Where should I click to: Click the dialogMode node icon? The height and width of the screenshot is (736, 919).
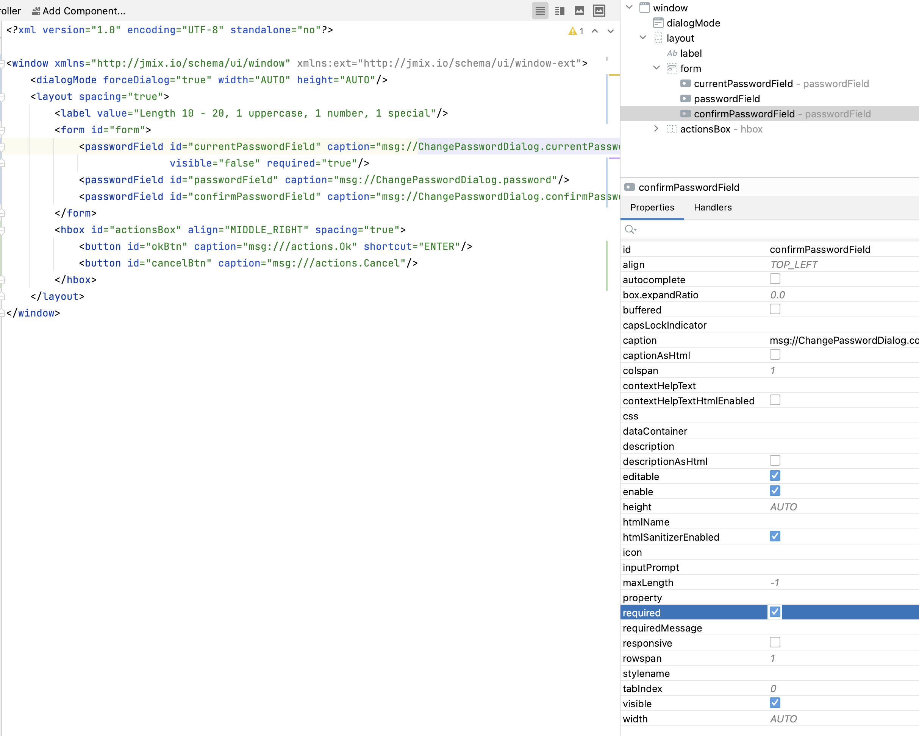[x=658, y=23]
